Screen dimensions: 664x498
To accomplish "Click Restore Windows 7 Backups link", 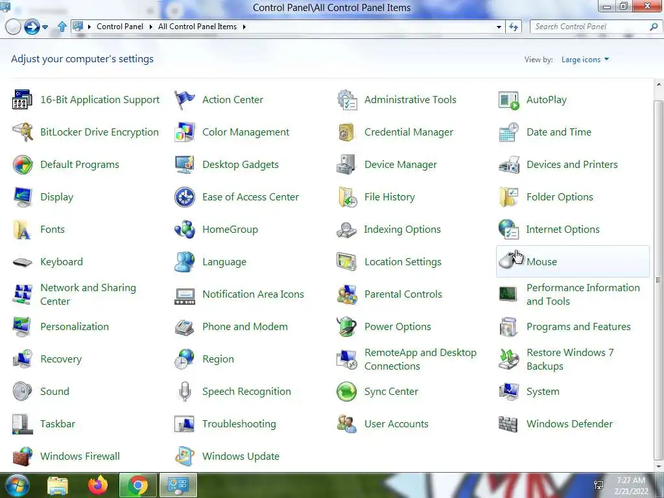I will click(x=570, y=359).
